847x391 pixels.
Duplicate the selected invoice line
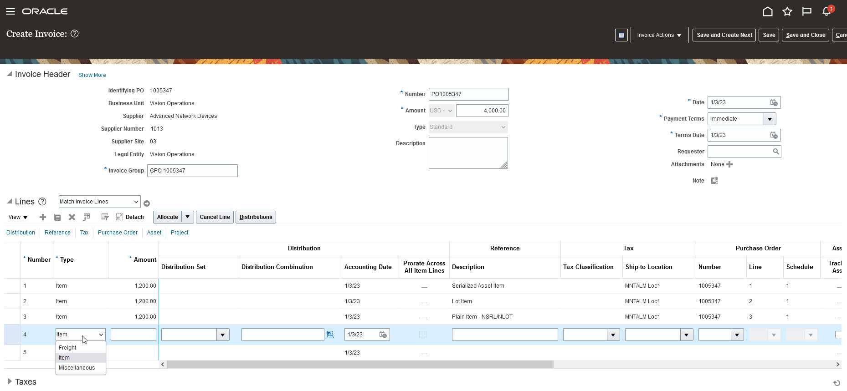click(57, 217)
